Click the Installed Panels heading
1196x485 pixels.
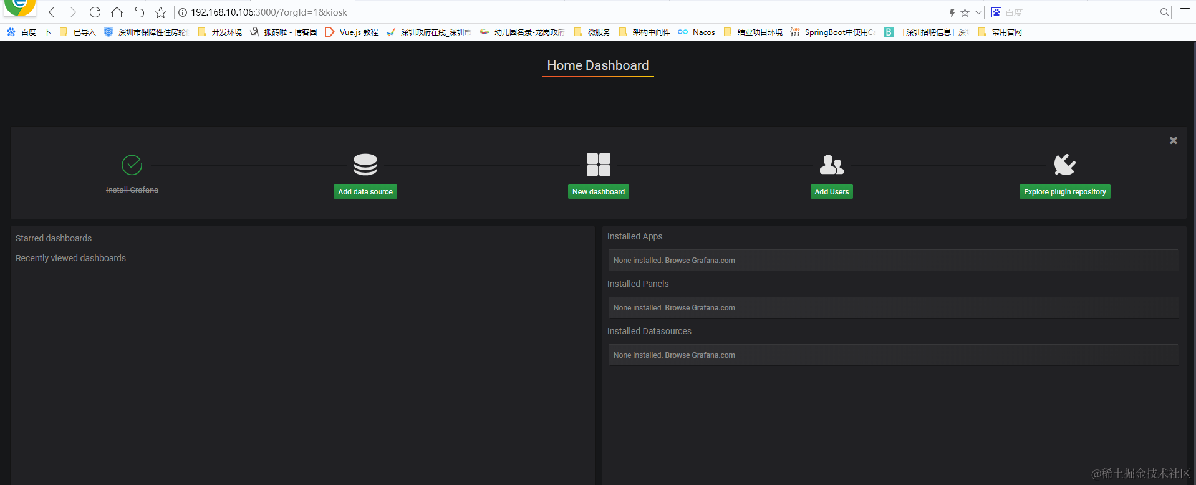click(638, 284)
